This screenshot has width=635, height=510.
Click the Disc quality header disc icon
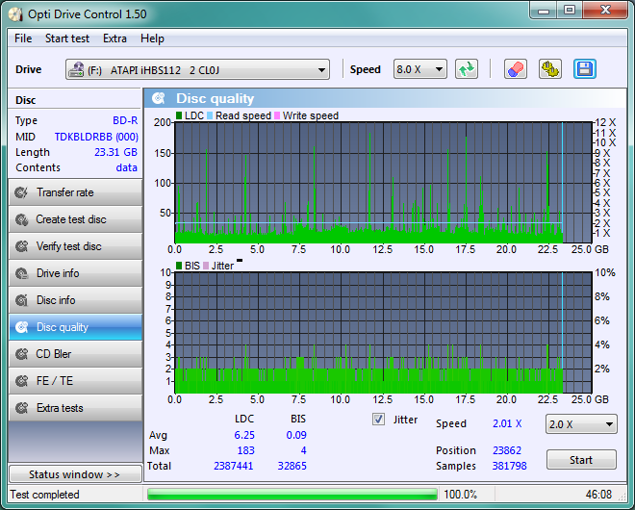159,98
